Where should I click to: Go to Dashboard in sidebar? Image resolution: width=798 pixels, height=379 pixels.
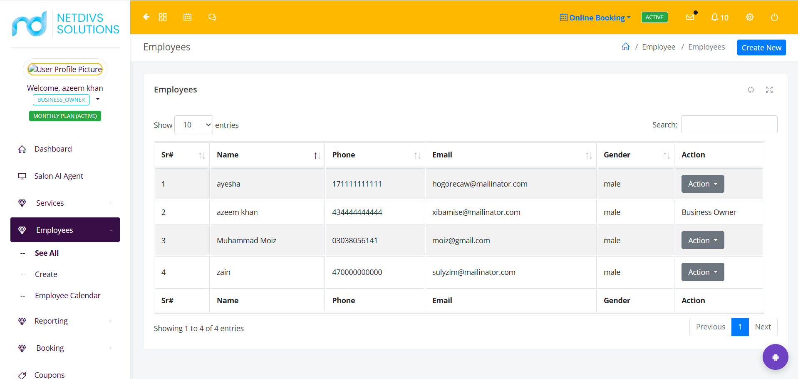pos(53,149)
